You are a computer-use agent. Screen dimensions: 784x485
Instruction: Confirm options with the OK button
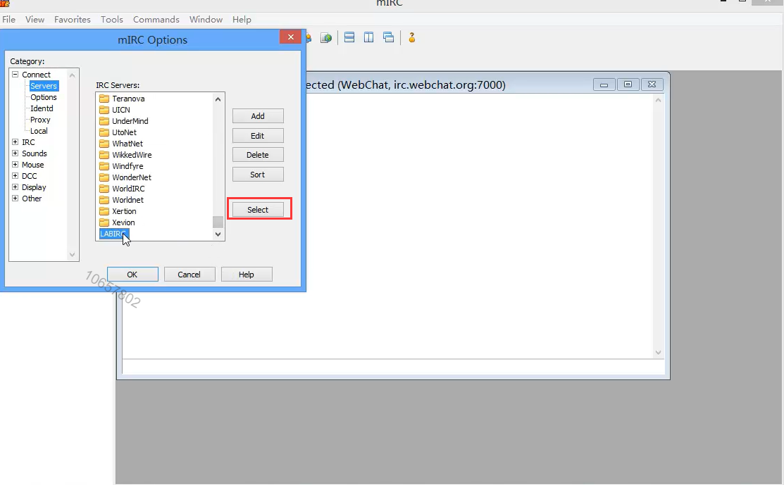tap(132, 275)
